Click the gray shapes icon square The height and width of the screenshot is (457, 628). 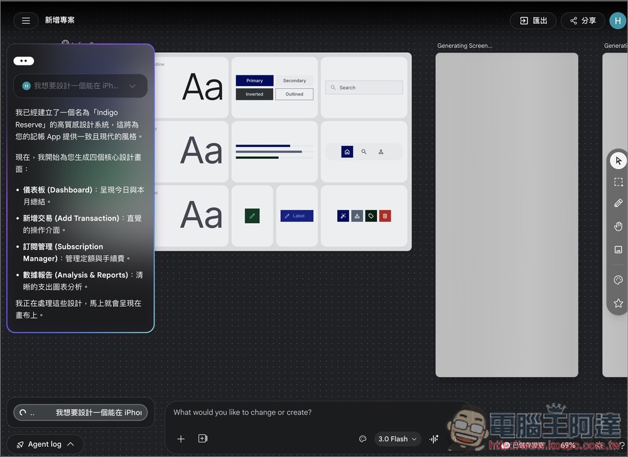(x=357, y=216)
